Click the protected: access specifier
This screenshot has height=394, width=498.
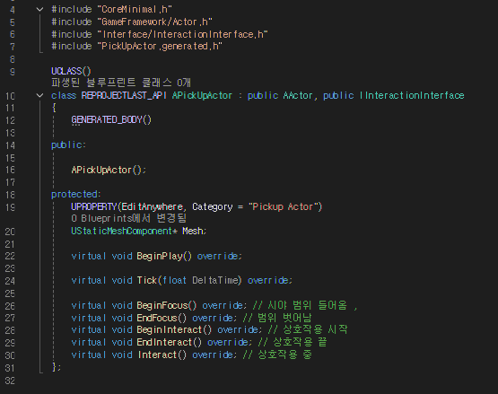[x=76, y=194]
